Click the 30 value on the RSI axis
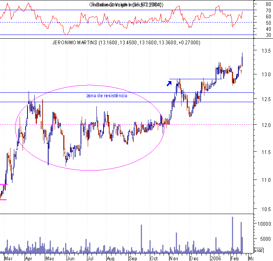 coord(268,35)
